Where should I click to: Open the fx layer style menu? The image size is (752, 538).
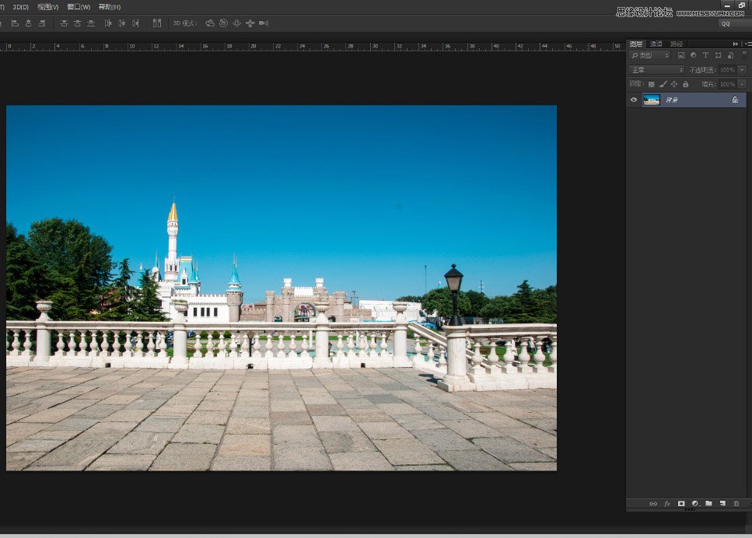click(x=667, y=504)
